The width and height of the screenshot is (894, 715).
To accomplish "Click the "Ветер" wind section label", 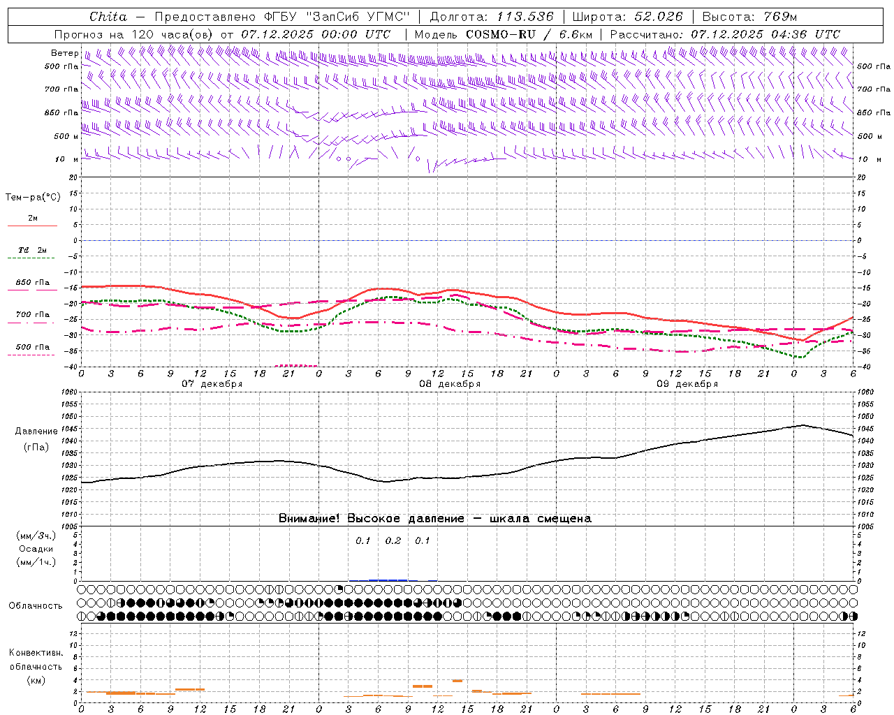I will [x=64, y=53].
